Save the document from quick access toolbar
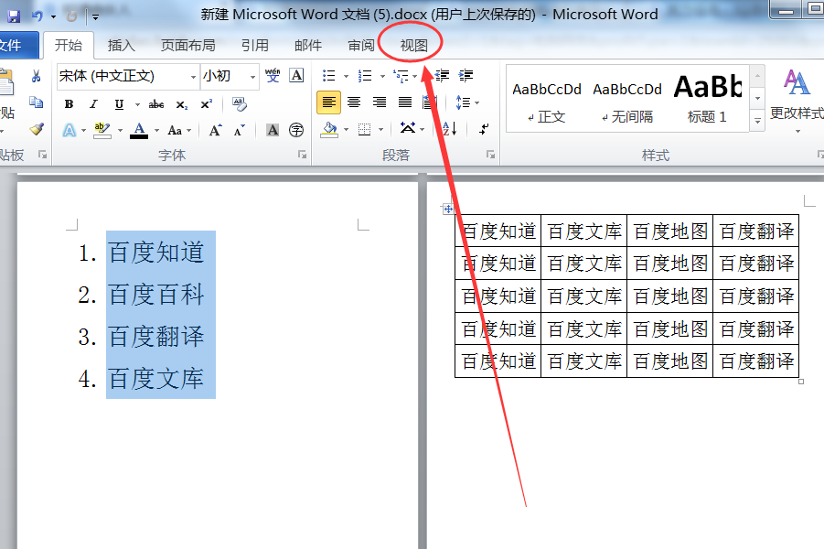This screenshot has width=824, height=549. [13, 16]
